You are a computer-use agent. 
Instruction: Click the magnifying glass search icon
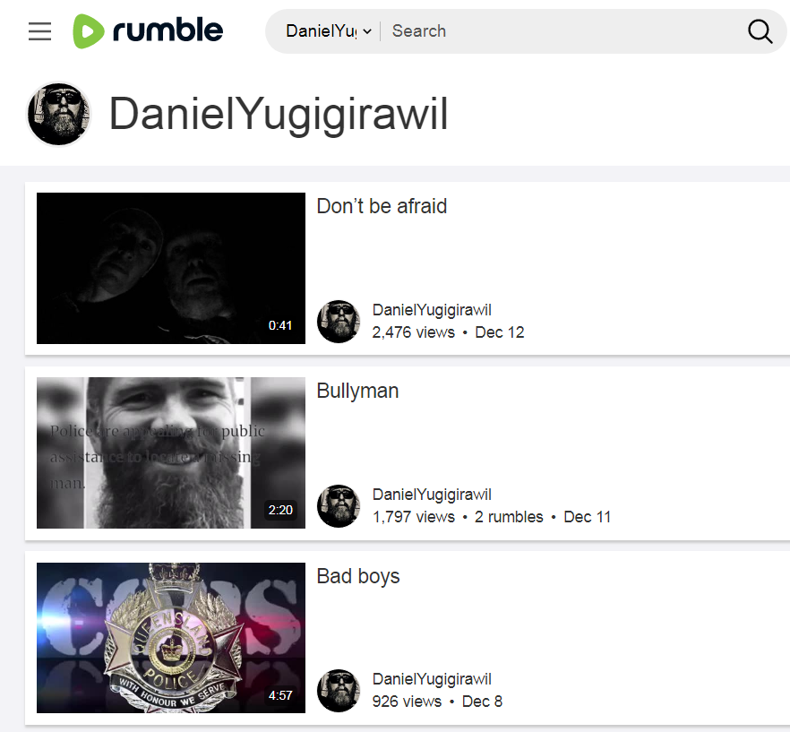click(760, 31)
